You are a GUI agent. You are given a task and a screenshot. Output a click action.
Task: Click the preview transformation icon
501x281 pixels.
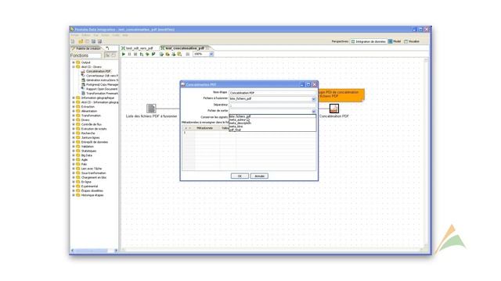coord(142,54)
